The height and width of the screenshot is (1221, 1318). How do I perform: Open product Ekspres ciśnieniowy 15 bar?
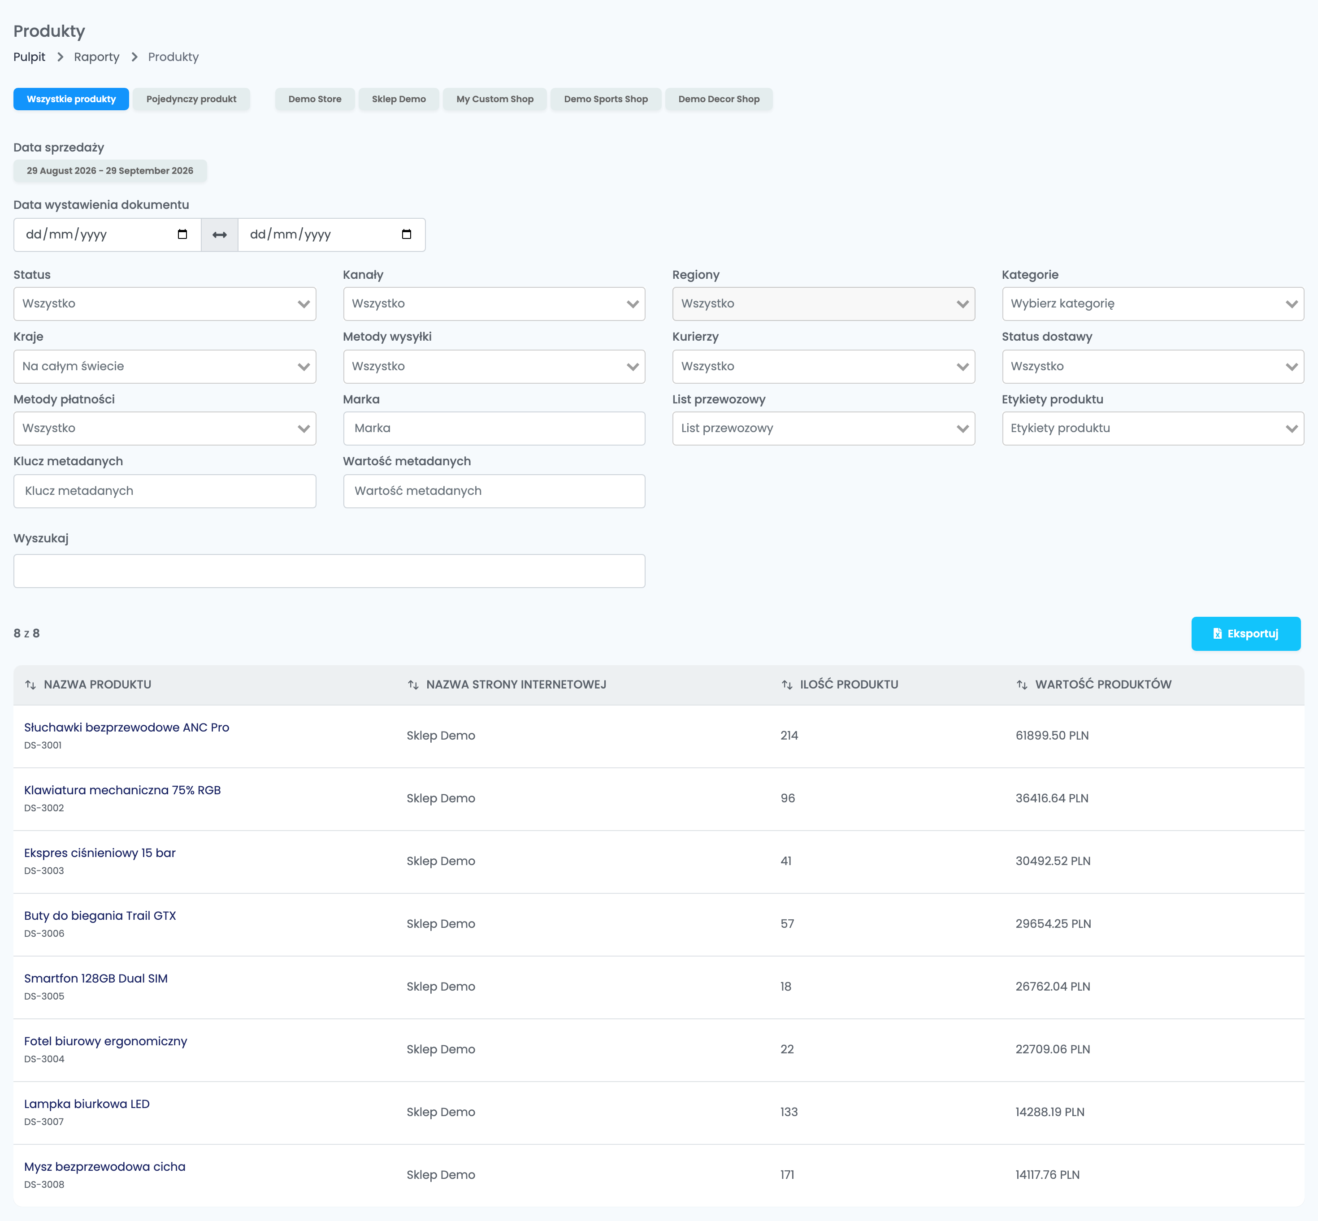pos(100,853)
